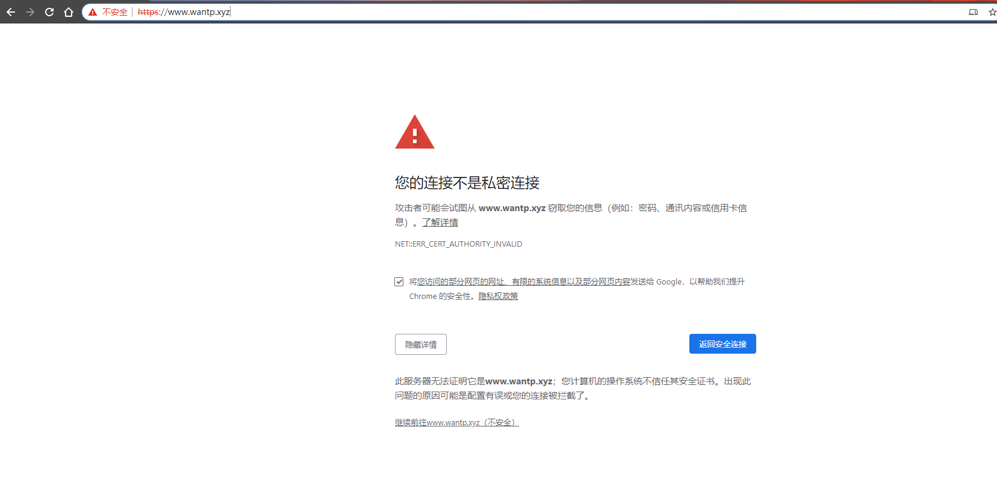Click the heading 您的连接不是私密连接
The width and height of the screenshot is (997, 489).
tap(467, 183)
